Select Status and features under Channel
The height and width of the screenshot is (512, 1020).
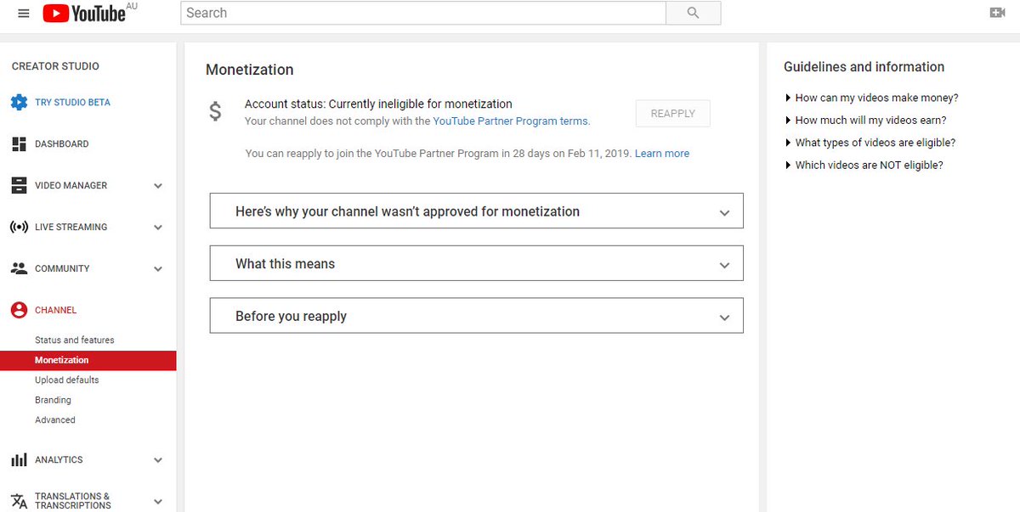click(x=75, y=340)
